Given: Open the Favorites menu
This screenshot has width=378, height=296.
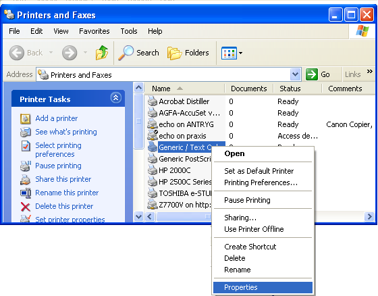Looking at the screenshot, I should click(94, 31).
